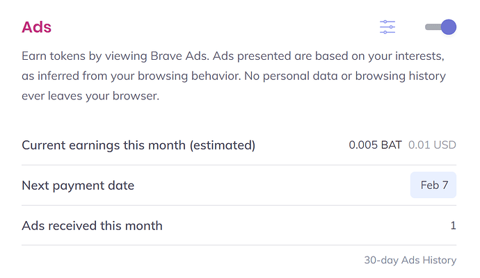Open the Ads settings sliders icon

coord(387,27)
